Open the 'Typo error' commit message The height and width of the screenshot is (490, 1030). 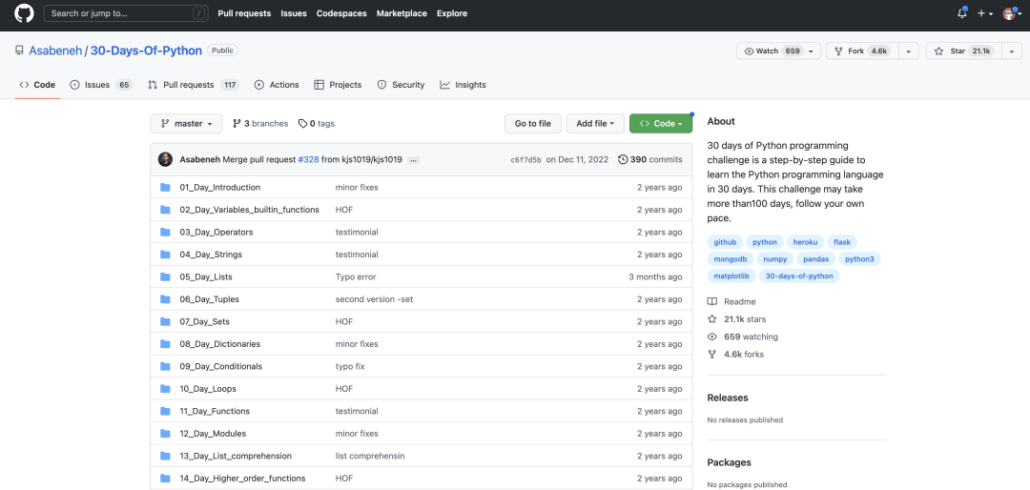(x=356, y=276)
